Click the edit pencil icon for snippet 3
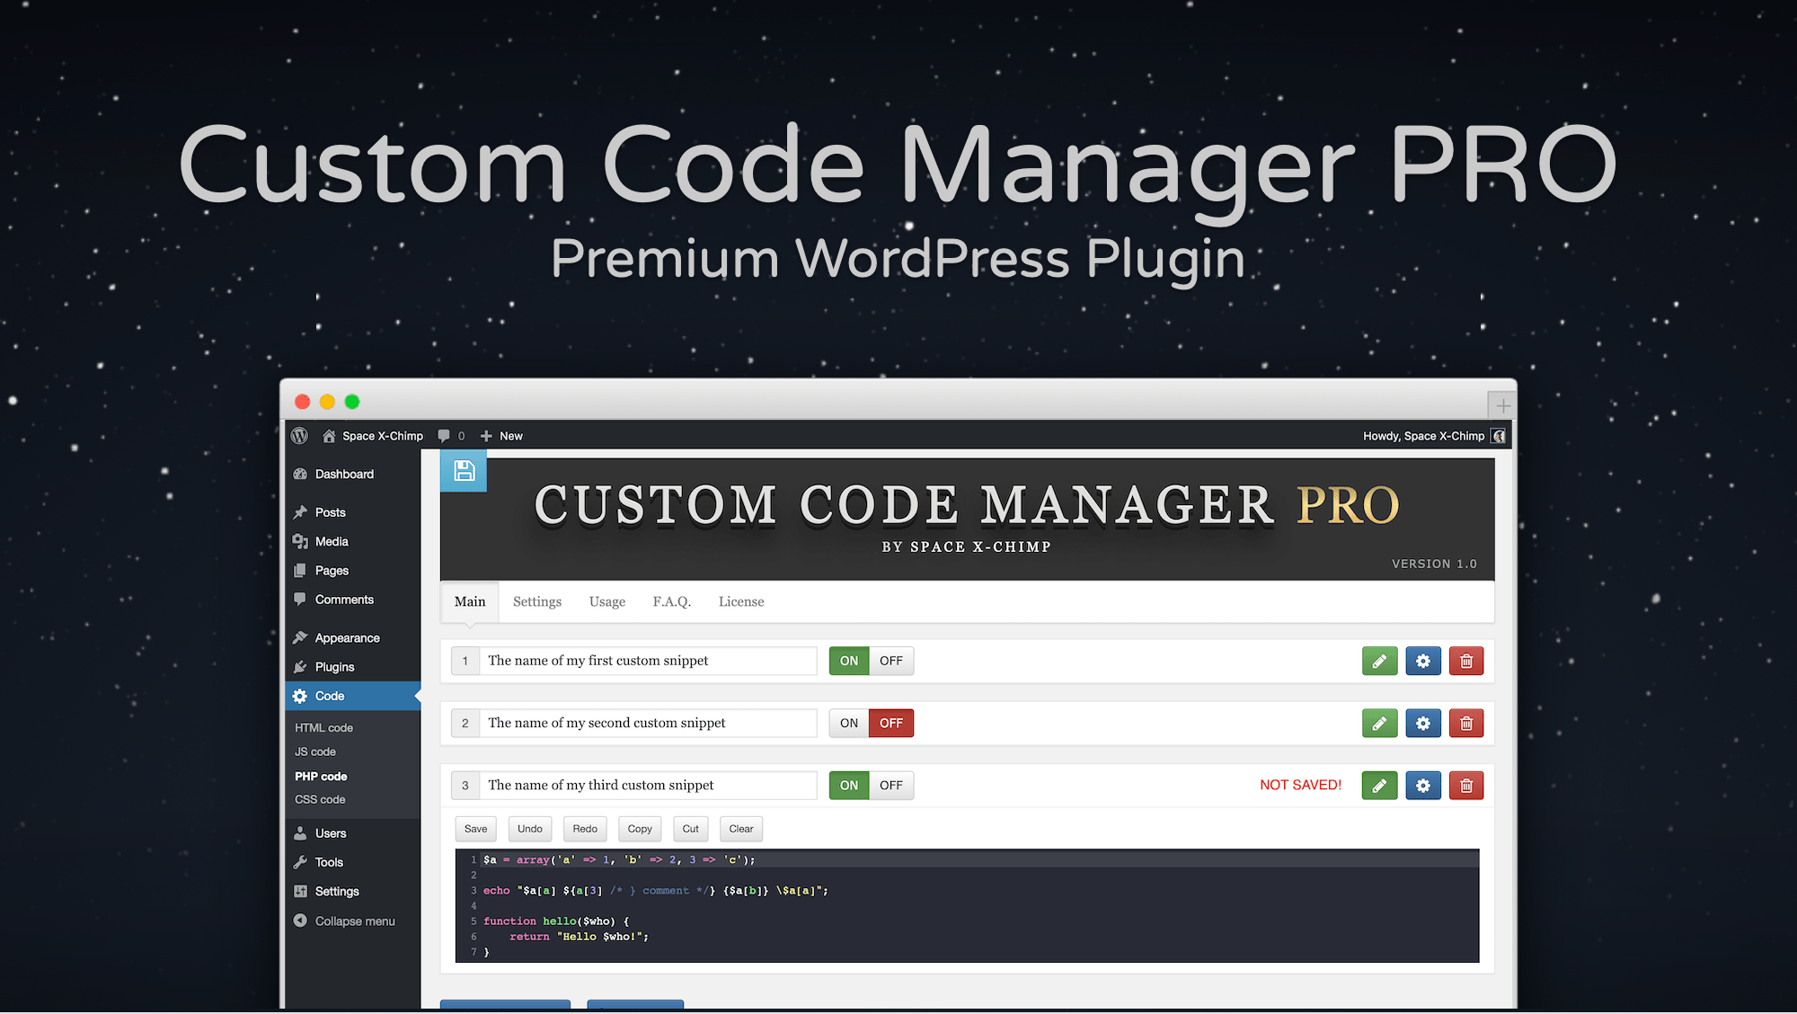The image size is (1797, 1014). (x=1378, y=786)
